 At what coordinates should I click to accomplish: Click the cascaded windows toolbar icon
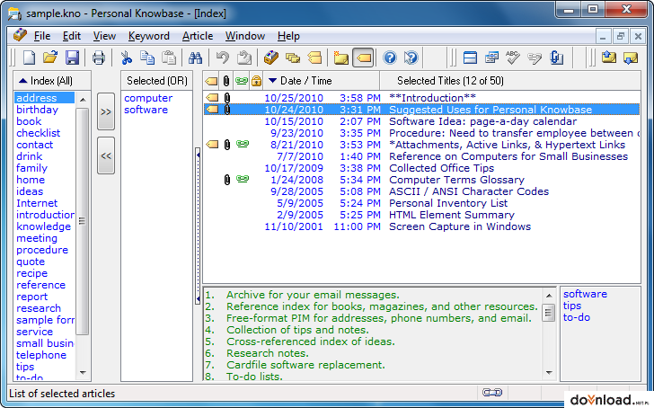(x=491, y=58)
